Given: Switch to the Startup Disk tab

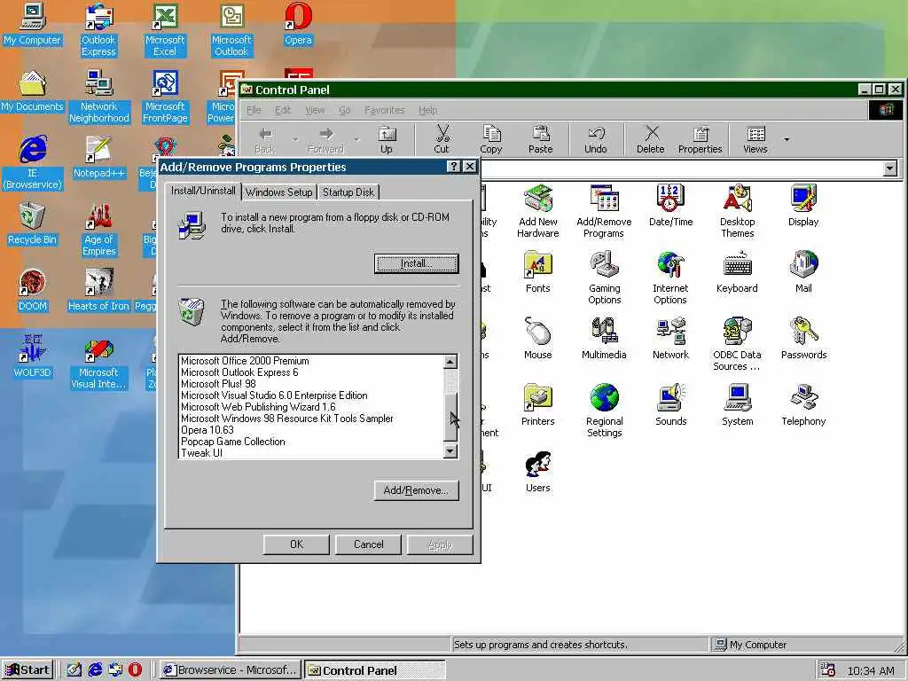Looking at the screenshot, I should [x=348, y=192].
